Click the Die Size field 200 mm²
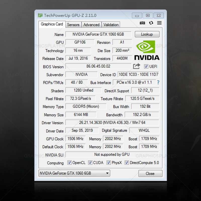 coord(122,51)
